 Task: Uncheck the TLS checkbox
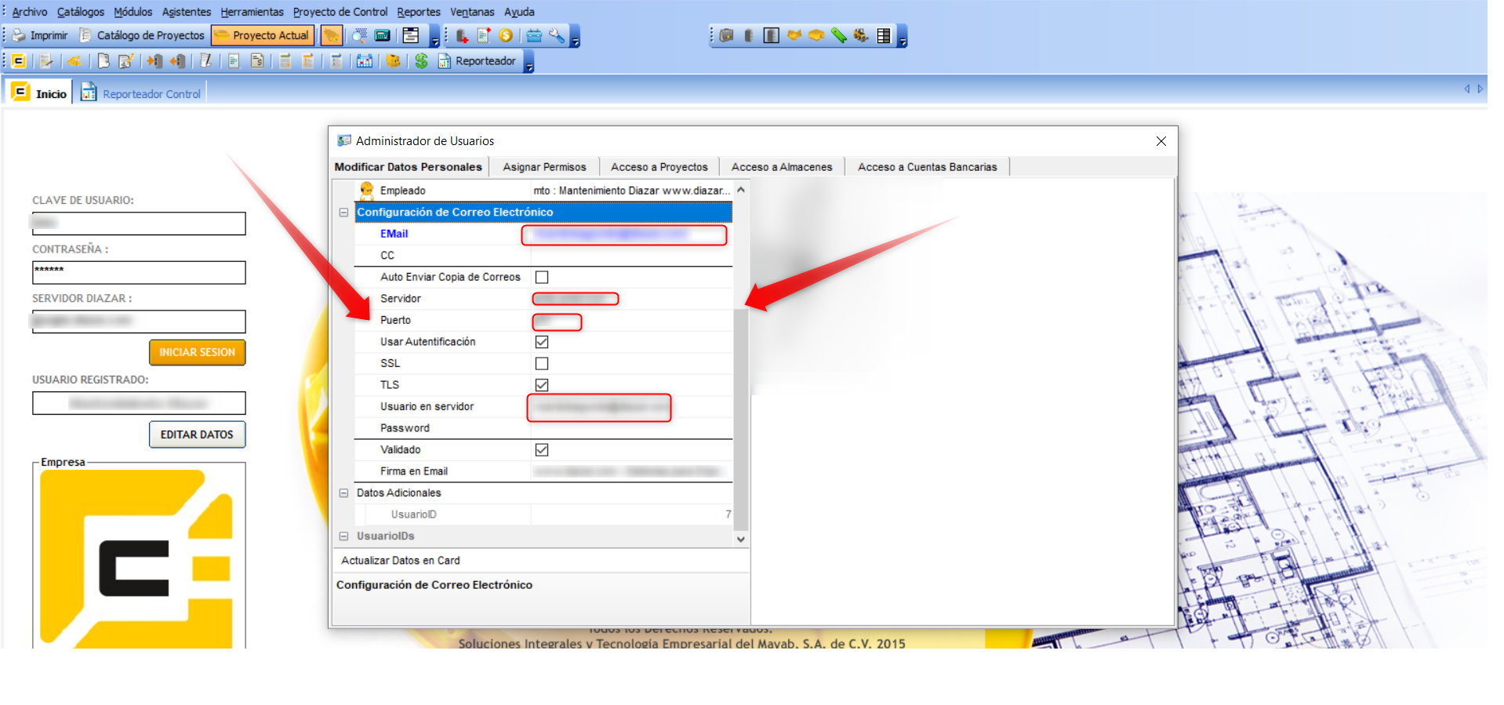coord(541,385)
